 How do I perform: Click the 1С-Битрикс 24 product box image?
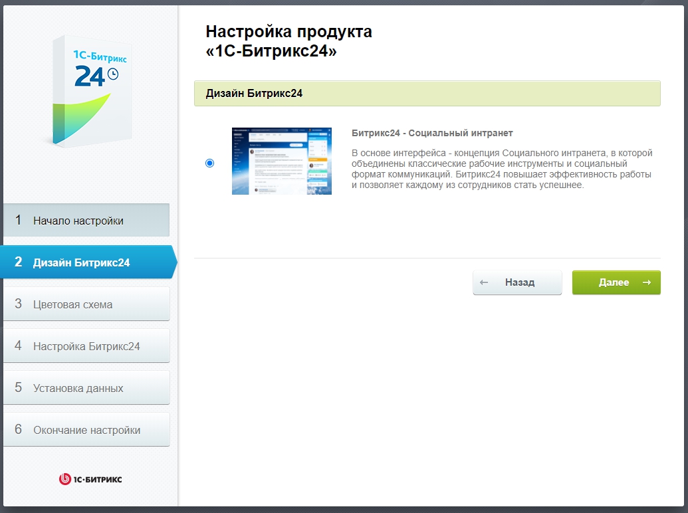tap(92, 91)
